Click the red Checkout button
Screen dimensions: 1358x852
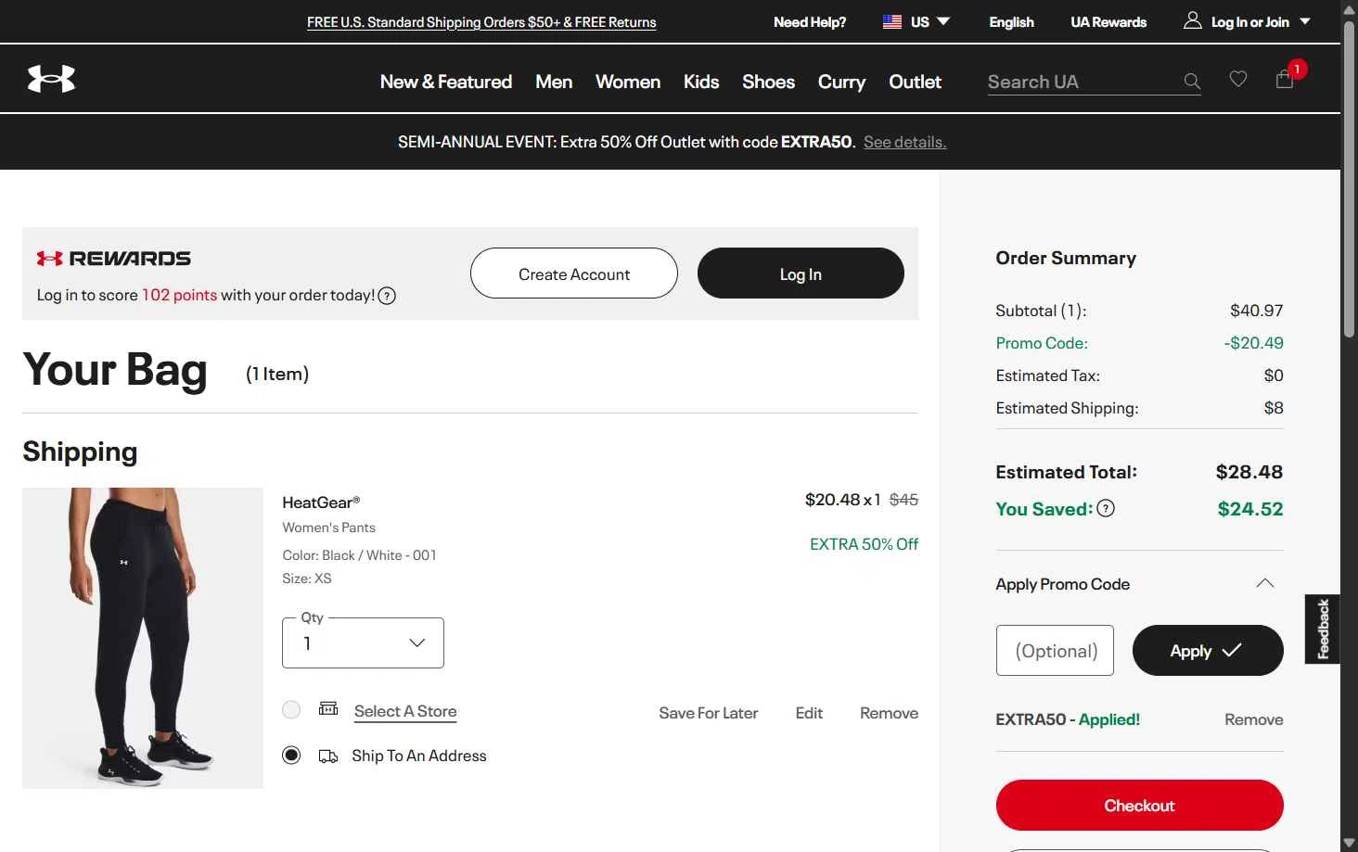click(x=1139, y=806)
